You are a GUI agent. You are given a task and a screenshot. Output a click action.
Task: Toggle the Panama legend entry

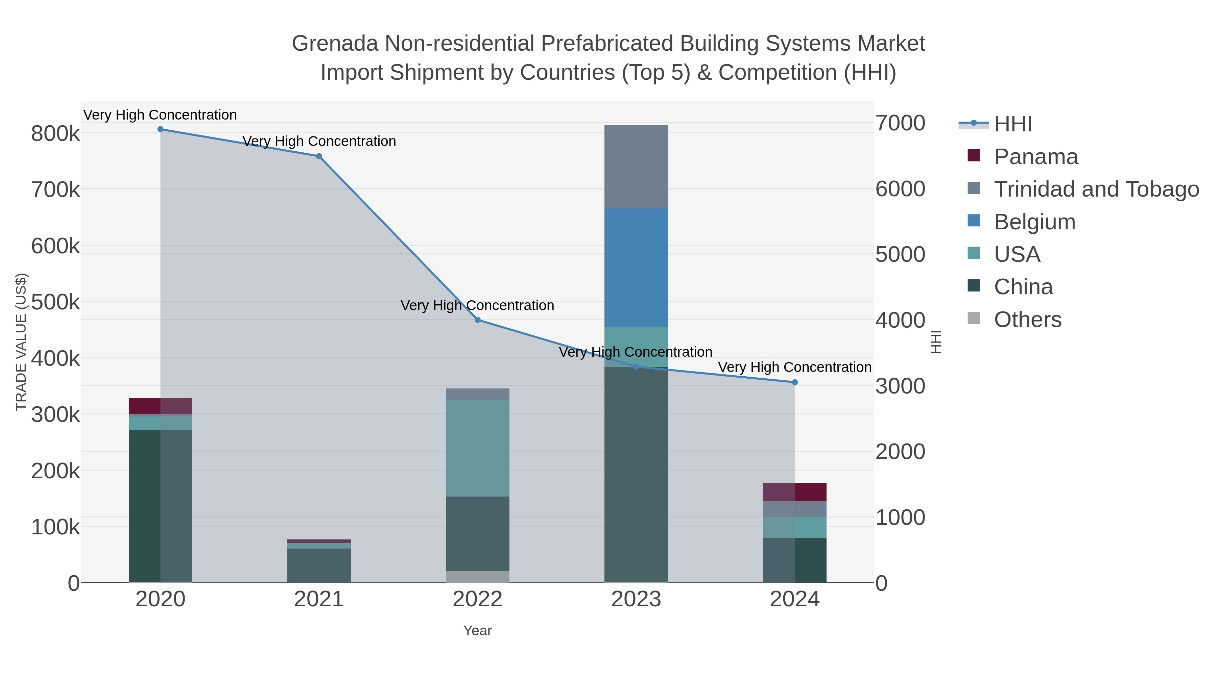tap(1023, 157)
